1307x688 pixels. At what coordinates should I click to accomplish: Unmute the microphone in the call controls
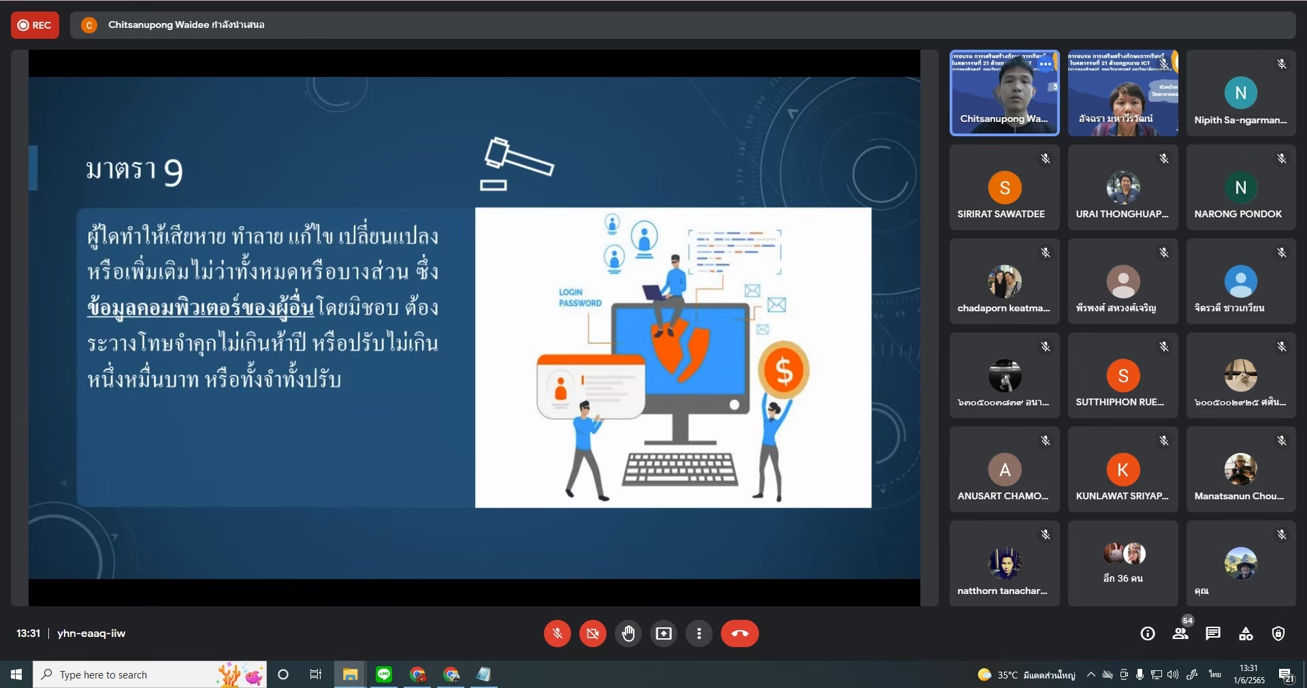(557, 634)
